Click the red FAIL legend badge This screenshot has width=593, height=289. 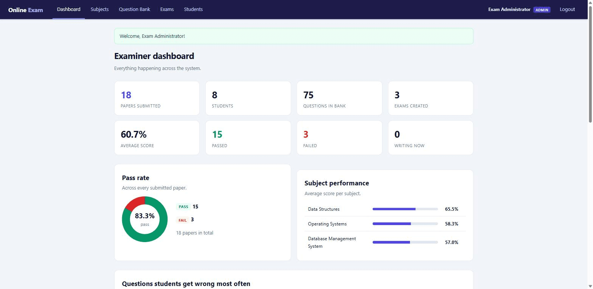point(183,220)
